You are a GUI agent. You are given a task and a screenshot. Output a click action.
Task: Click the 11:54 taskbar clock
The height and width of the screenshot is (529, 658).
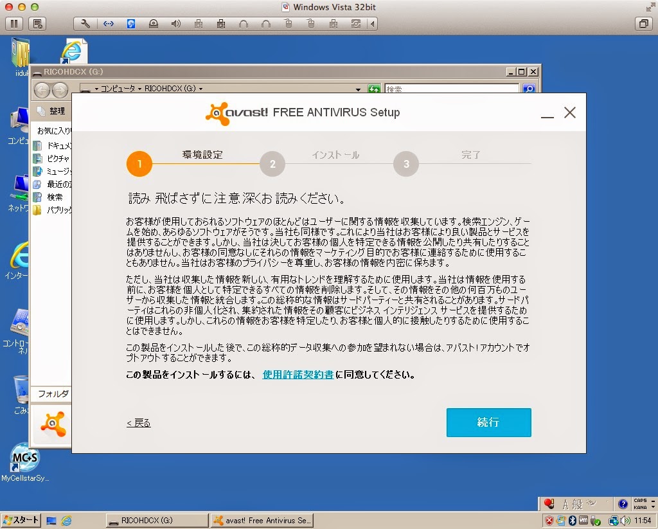[643, 521]
